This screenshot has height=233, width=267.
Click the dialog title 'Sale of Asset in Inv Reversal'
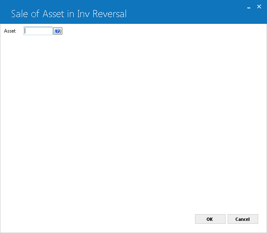click(x=69, y=14)
